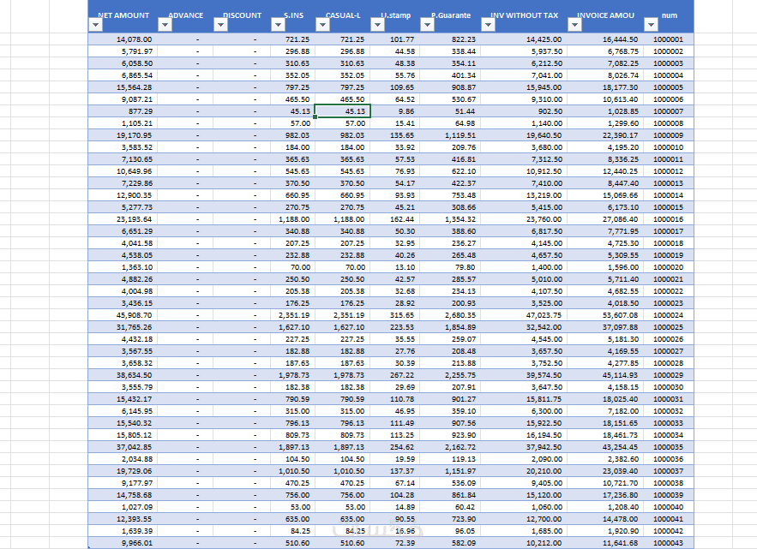Click net amount 12,900.35
Viewport: 757px width, 549px height.
coord(123,195)
